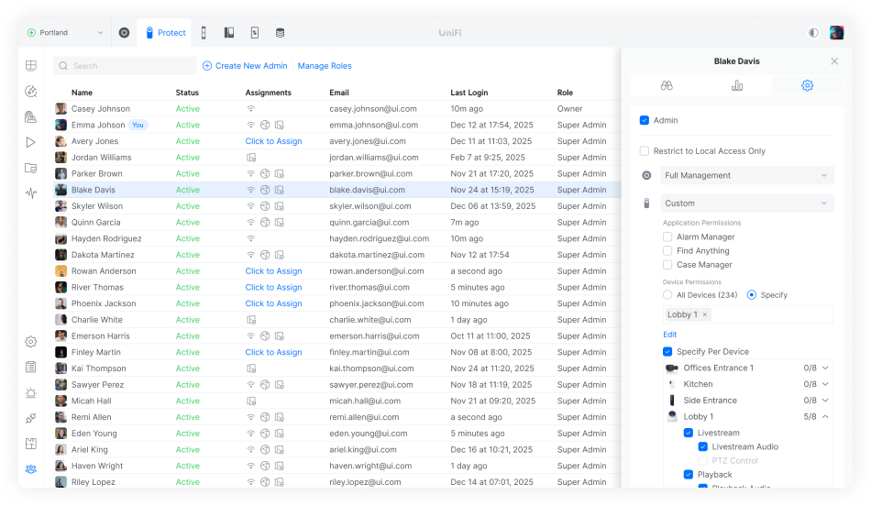This screenshot has height=506, width=871.
Task: Open the bar chart icon in side panel
Action: [x=737, y=85]
